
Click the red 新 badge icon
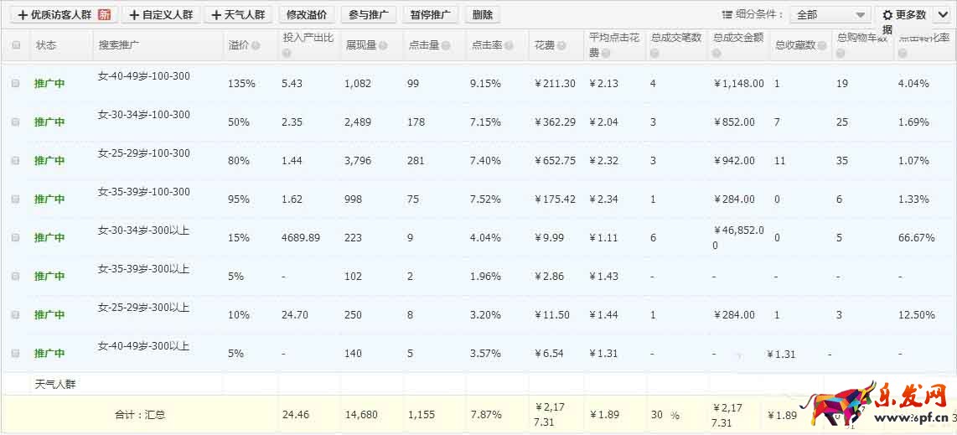105,15
